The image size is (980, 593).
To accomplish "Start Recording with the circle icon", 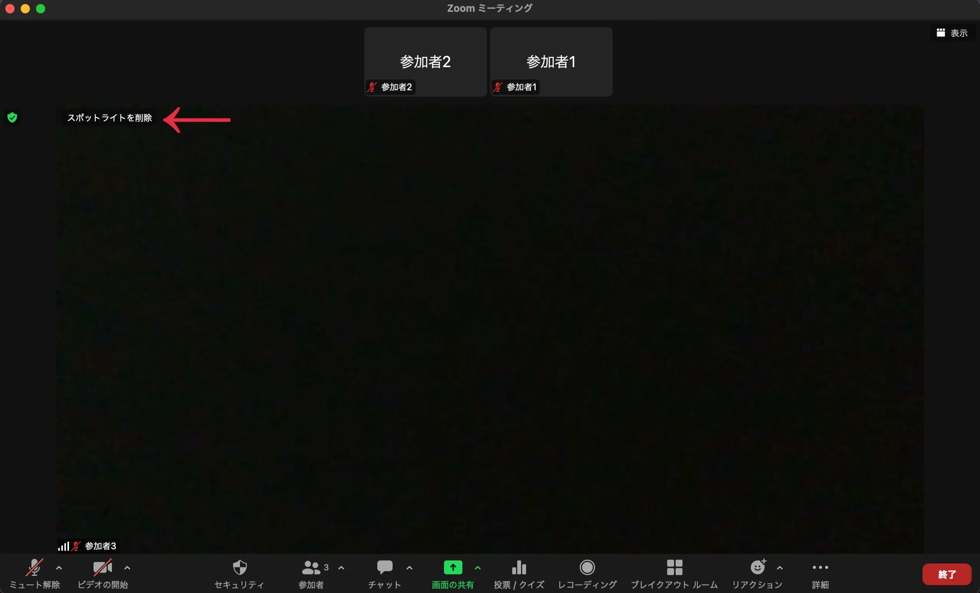I will click(x=587, y=568).
